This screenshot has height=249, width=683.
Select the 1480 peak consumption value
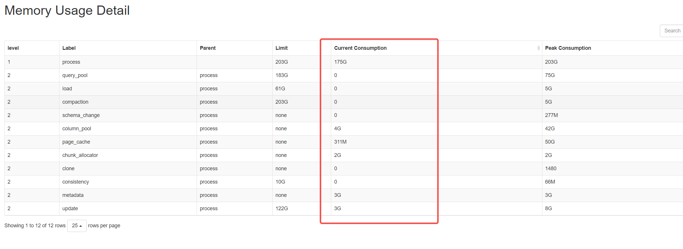tap(550, 169)
